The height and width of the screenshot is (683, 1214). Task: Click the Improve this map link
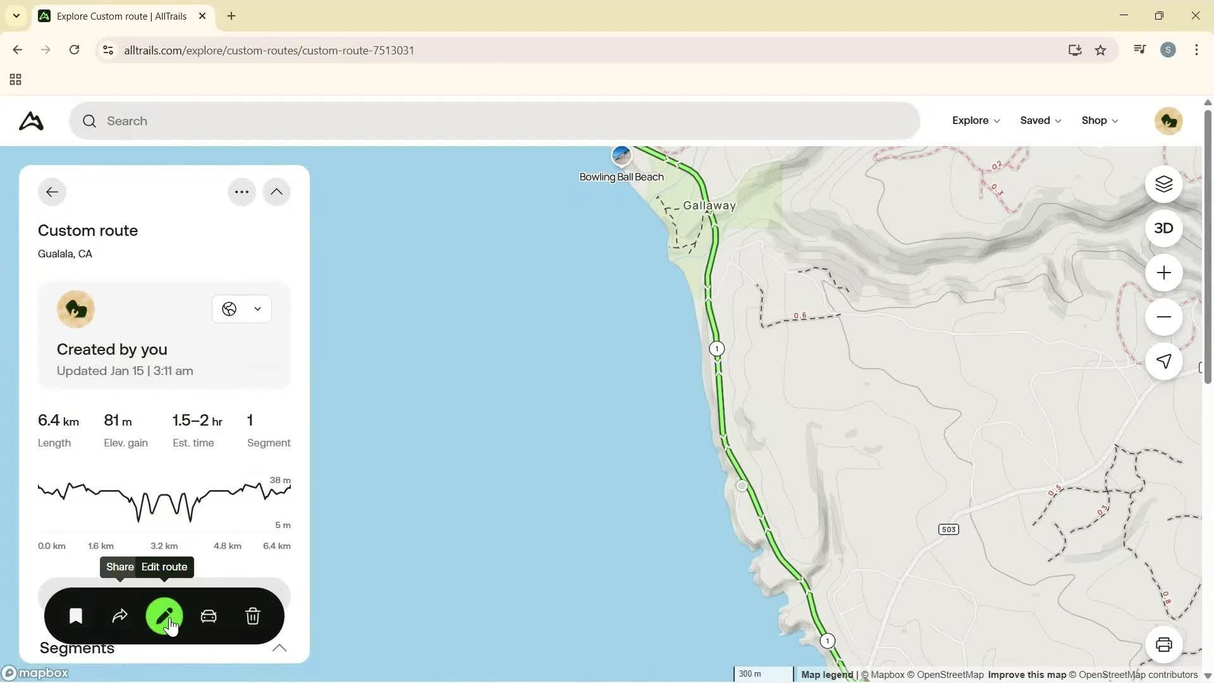[1026, 674]
